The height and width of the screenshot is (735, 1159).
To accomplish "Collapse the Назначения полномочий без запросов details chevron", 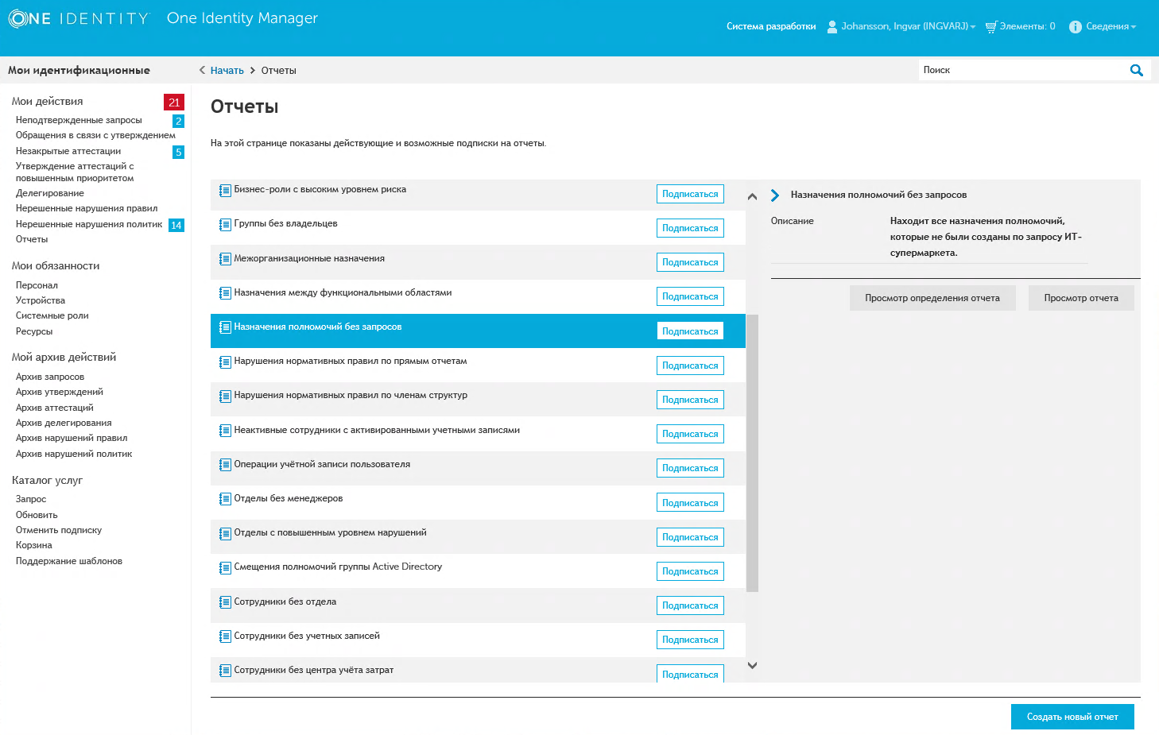I will [775, 195].
